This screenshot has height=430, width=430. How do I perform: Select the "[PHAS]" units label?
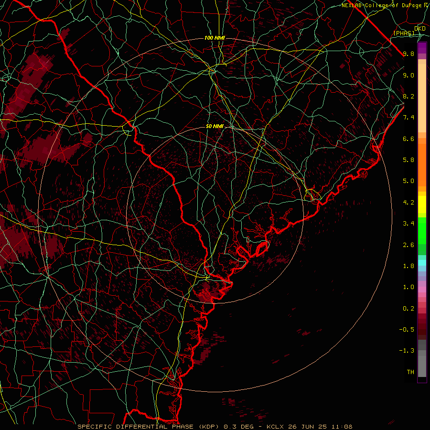(404, 33)
